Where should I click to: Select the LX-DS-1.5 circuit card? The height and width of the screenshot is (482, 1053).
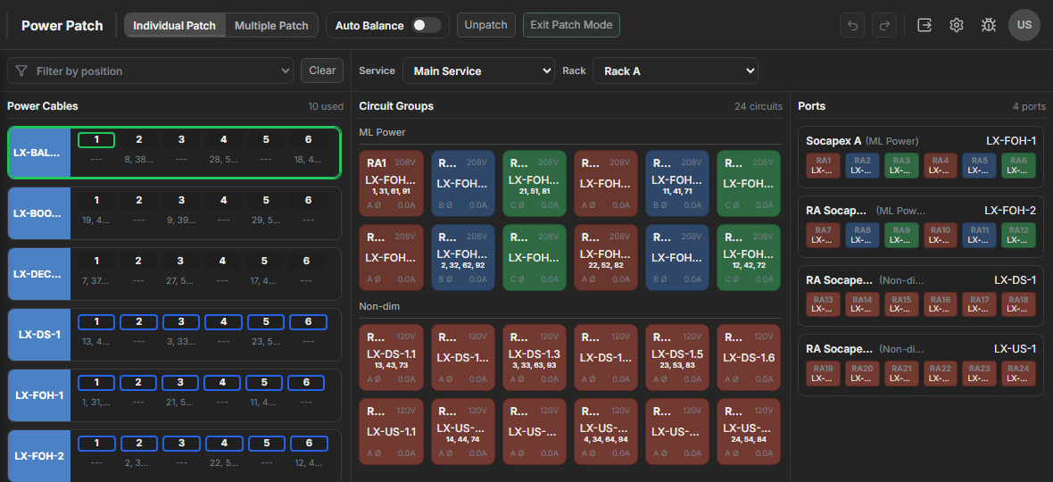(x=677, y=357)
